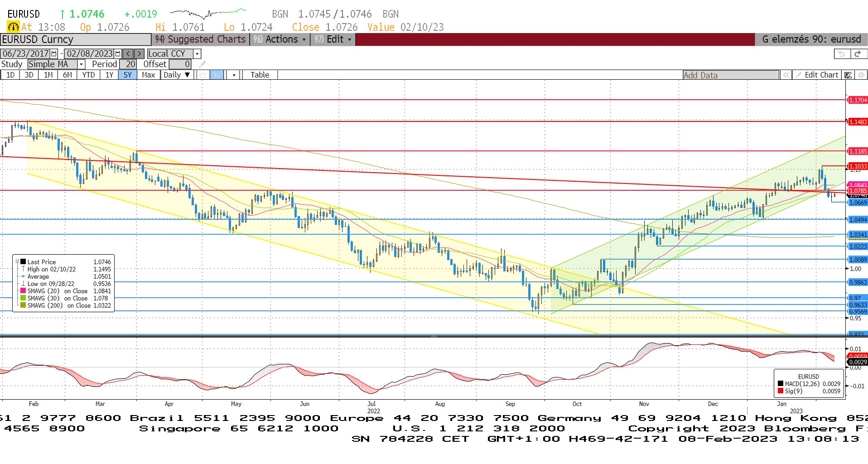Click the 1.1033 price level label
The image size is (868, 464).
pos(858,166)
